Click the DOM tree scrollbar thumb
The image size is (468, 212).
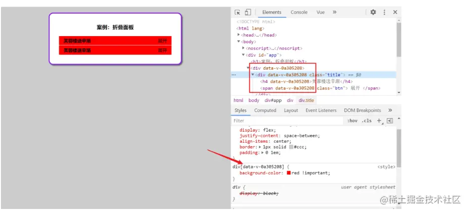tap(399, 39)
